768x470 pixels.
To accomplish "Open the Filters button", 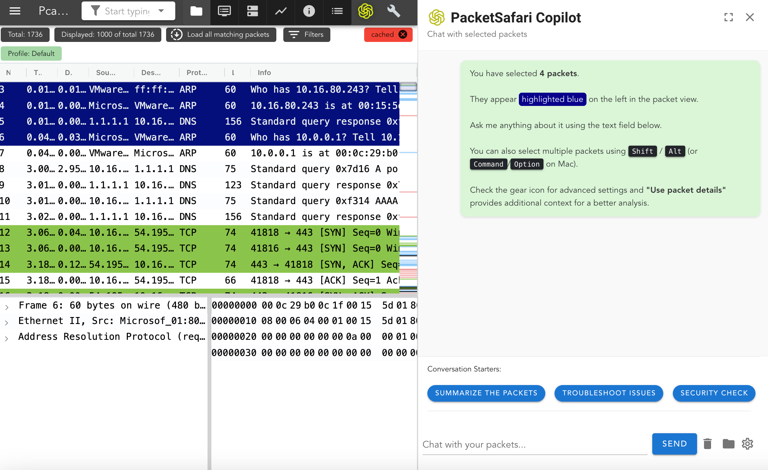I will 306,35.
